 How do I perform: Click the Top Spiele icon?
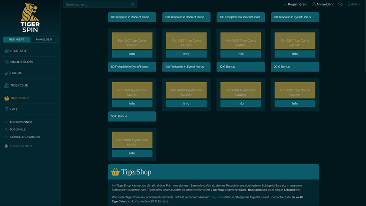6,130
